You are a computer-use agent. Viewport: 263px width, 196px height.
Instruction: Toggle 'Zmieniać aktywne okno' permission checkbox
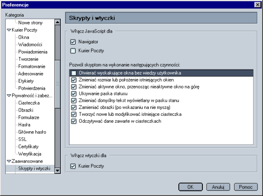click(x=73, y=87)
